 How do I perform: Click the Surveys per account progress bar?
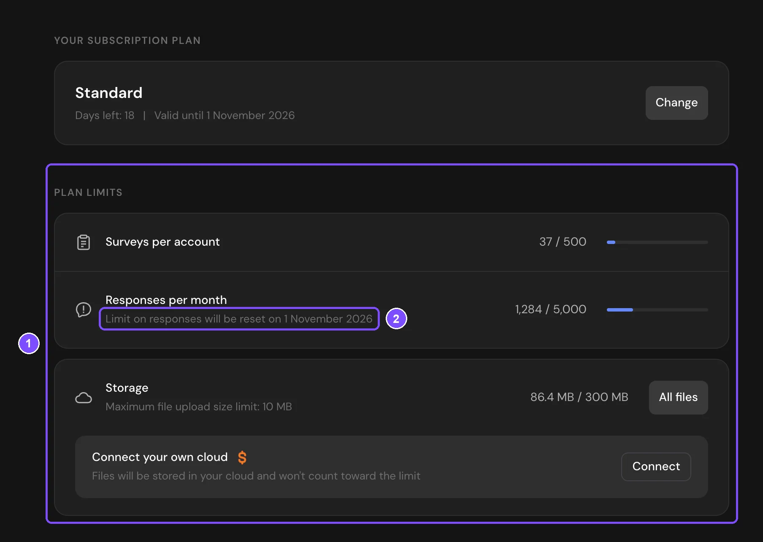(657, 242)
